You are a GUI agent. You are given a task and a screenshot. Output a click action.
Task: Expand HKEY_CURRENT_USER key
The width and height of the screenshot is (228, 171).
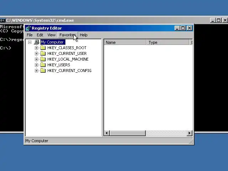pos(36,53)
